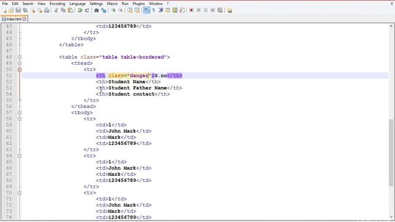
Task: Redo edit with the Redo arrow icon
Action: click(87, 10)
